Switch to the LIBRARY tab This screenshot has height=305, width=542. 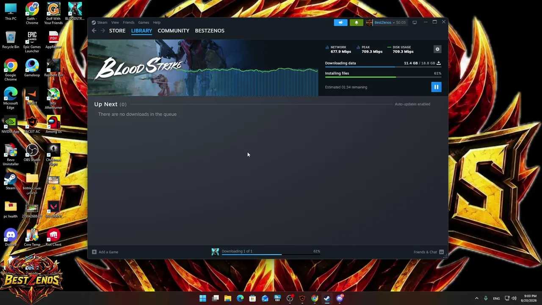pos(141,30)
